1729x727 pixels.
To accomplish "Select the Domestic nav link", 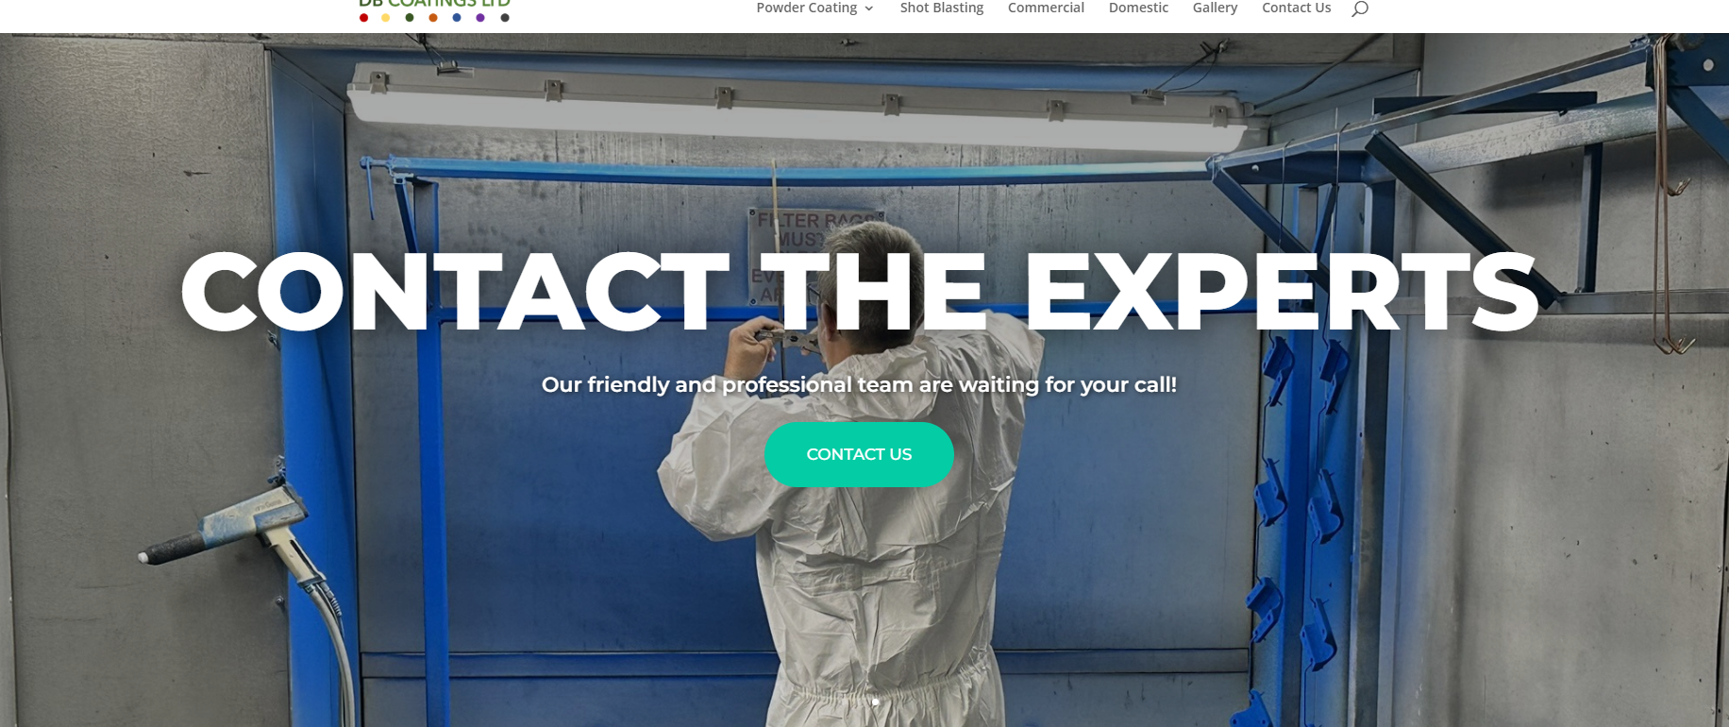I will 1138,8.
